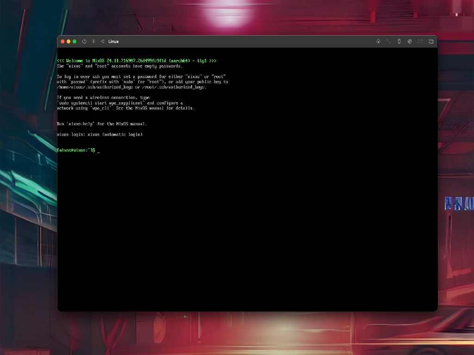Open the directory sharing icon
Image resolution: width=474 pixels, height=355 pixels.
(420, 41)
